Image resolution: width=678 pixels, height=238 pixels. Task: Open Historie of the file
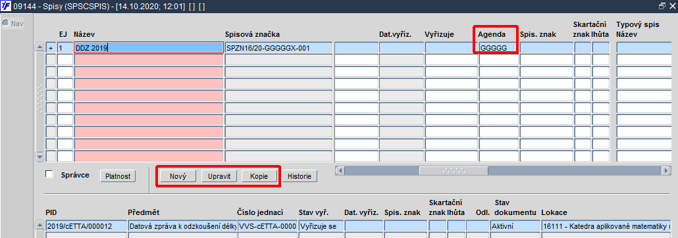coord(300,176)
